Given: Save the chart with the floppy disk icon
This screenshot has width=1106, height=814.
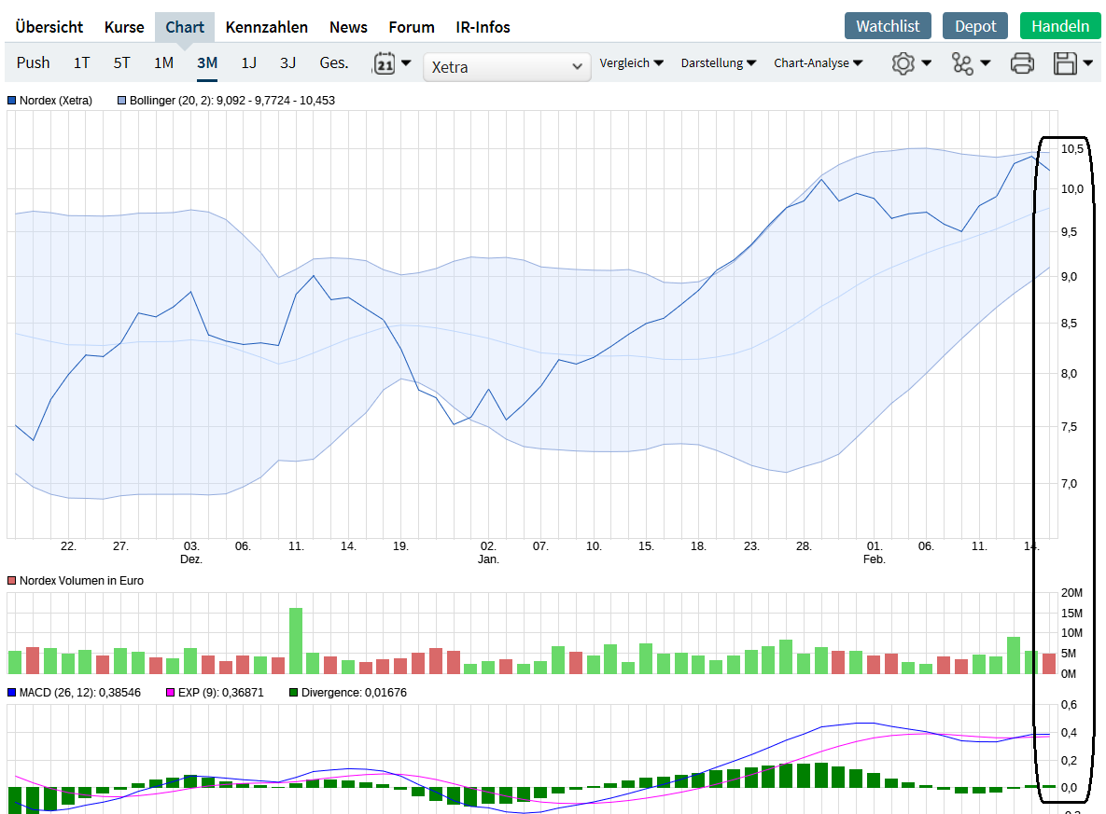Looking at the screenshot, I should click(x=1065, y=63).
